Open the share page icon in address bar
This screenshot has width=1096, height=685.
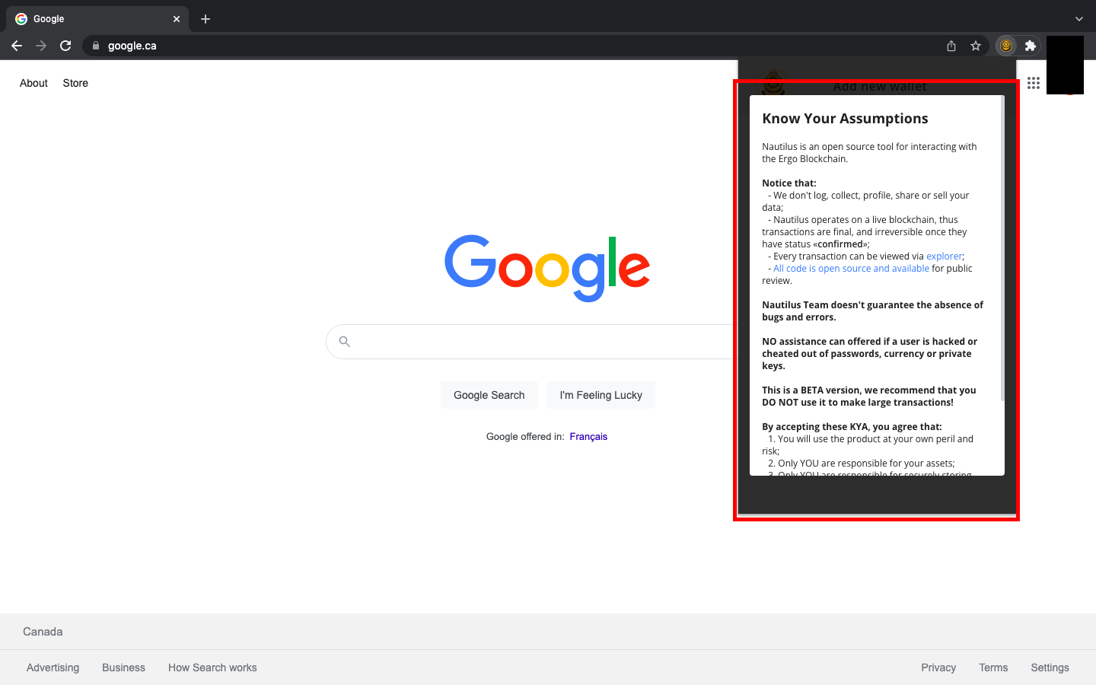(951, 46)
